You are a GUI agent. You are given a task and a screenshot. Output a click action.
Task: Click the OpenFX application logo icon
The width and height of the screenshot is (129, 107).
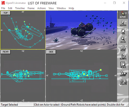pyautogui.click(x=3, y=3)
